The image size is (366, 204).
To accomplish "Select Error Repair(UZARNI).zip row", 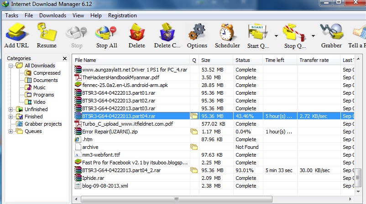I will pos(214,132).
